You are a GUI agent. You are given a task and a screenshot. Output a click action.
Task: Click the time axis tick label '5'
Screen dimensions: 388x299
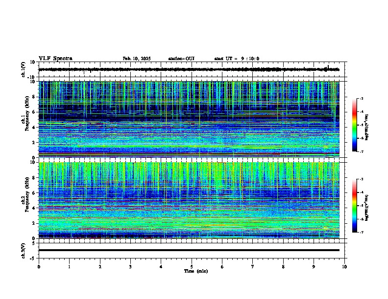(x=192, y=267)
